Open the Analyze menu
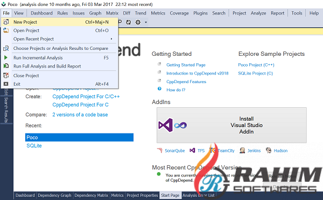 258,13
